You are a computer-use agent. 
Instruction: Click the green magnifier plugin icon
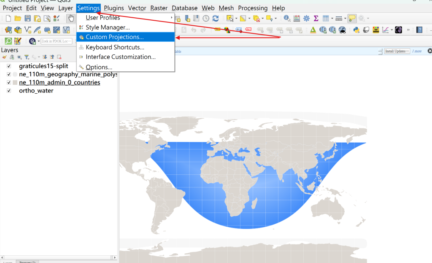8,41
